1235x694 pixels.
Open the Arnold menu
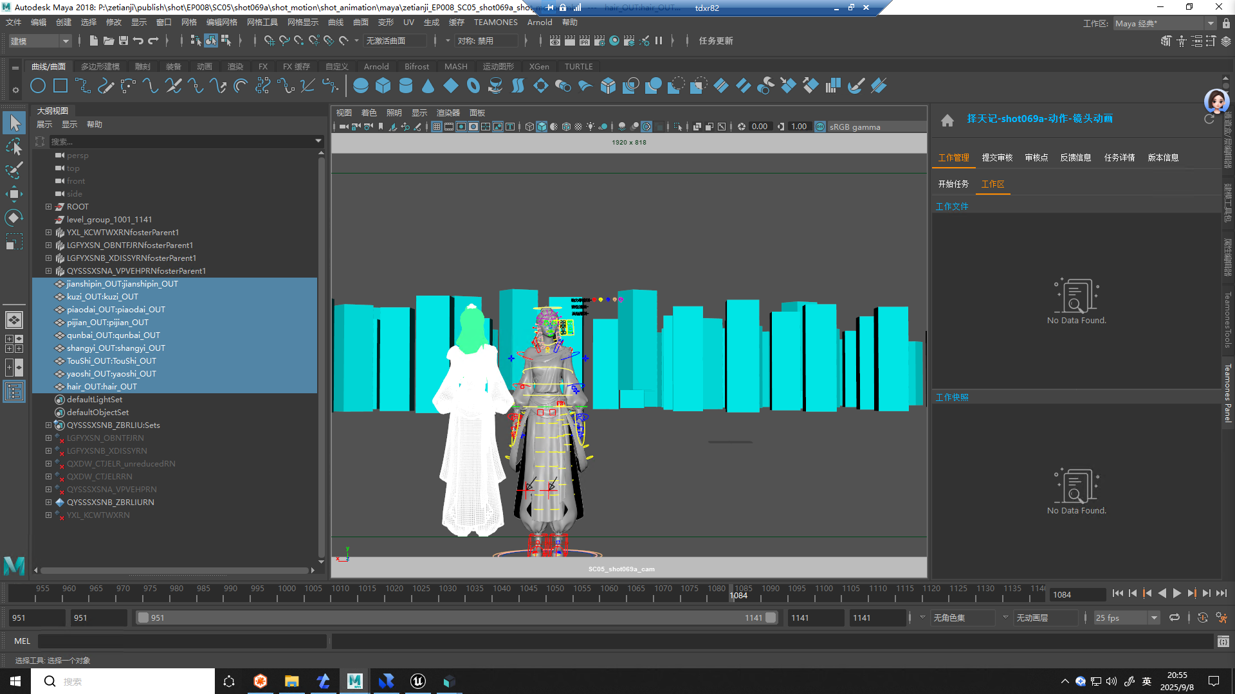[x=539, y=22]
